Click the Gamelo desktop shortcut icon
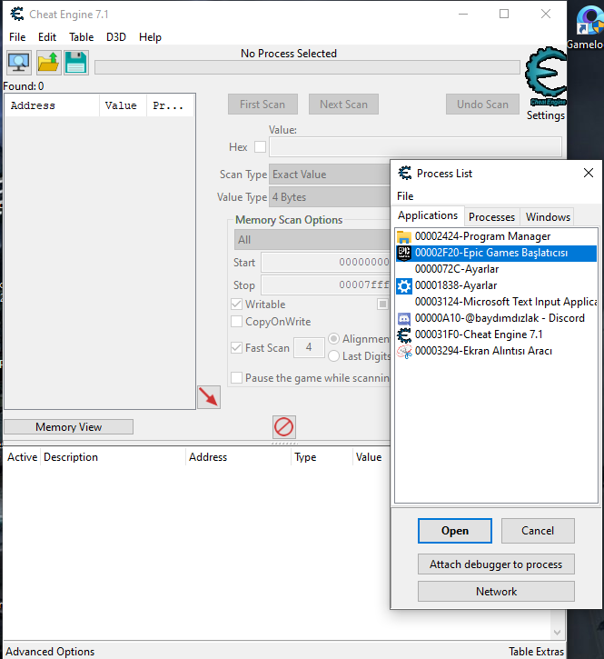The image size is (604, 659). (589, 20)
